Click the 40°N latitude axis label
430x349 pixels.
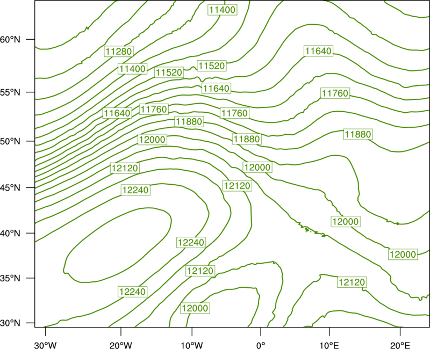point(10,234)
